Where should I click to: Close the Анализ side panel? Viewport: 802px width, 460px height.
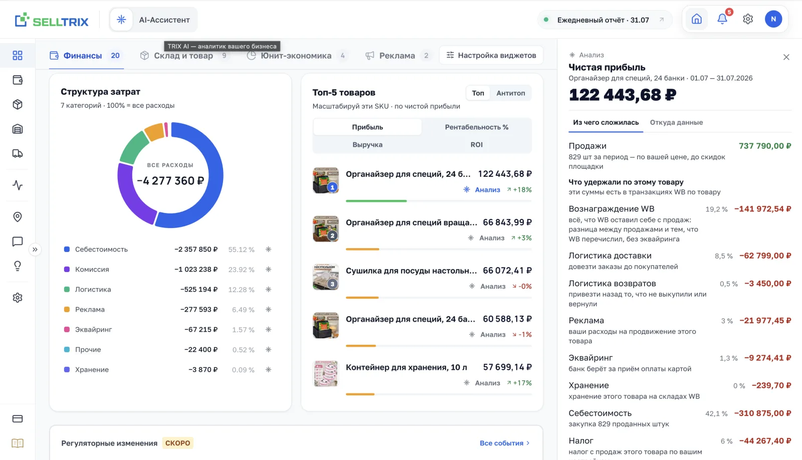(x=786, y=57)
